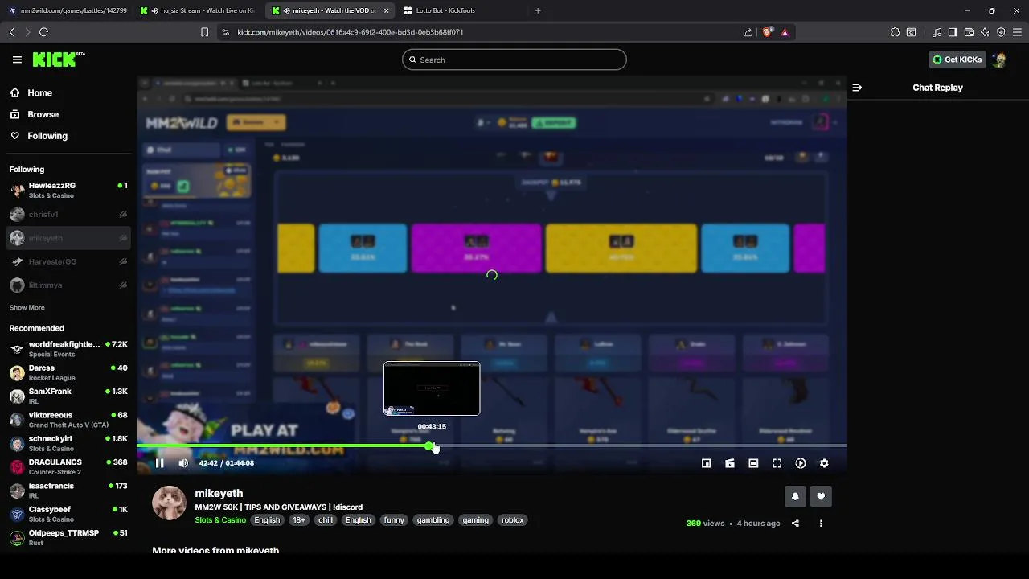Click the Kick search field
This screenshot has height=579, width=1029.
[514, 60]
